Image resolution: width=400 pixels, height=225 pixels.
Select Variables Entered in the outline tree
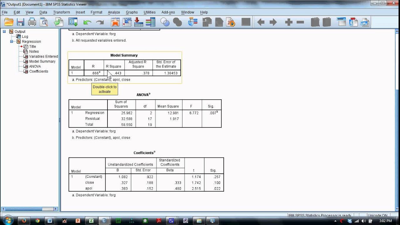[43, 57]
